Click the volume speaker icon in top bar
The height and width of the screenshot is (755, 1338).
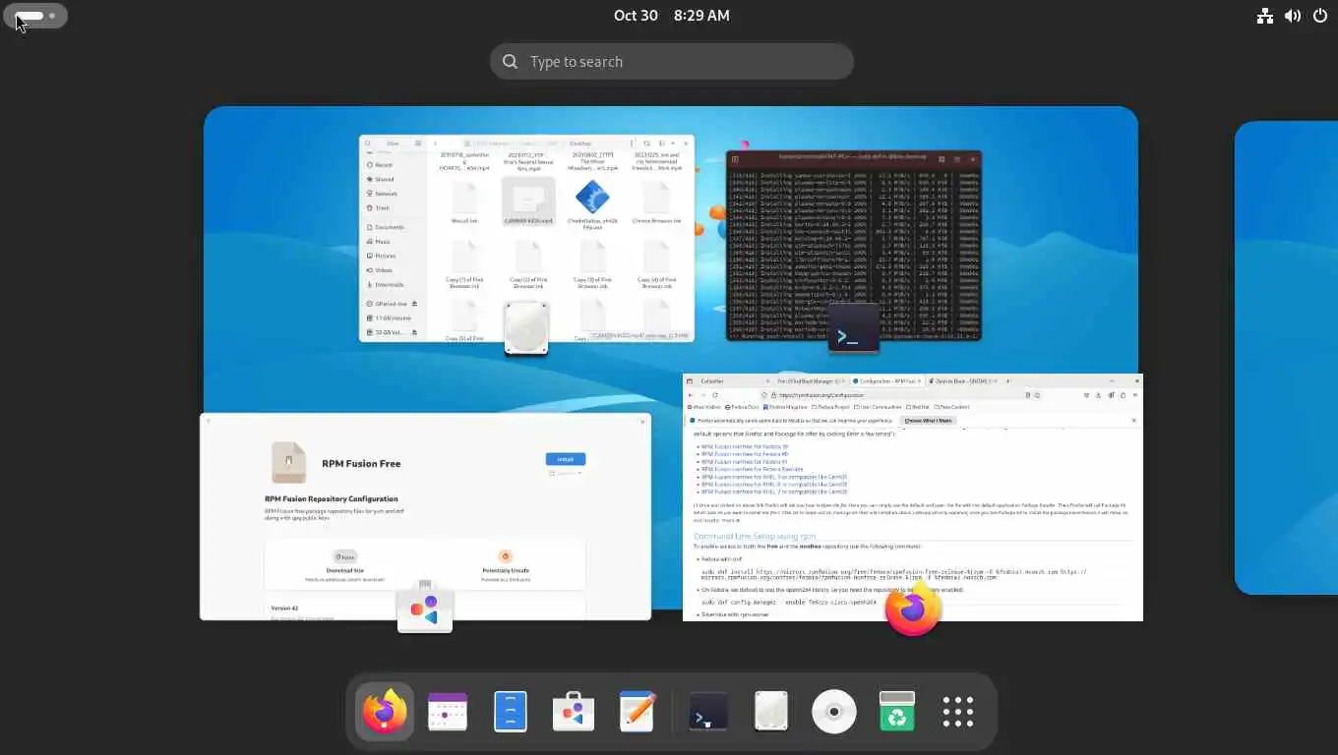[x=1292, y=16]
